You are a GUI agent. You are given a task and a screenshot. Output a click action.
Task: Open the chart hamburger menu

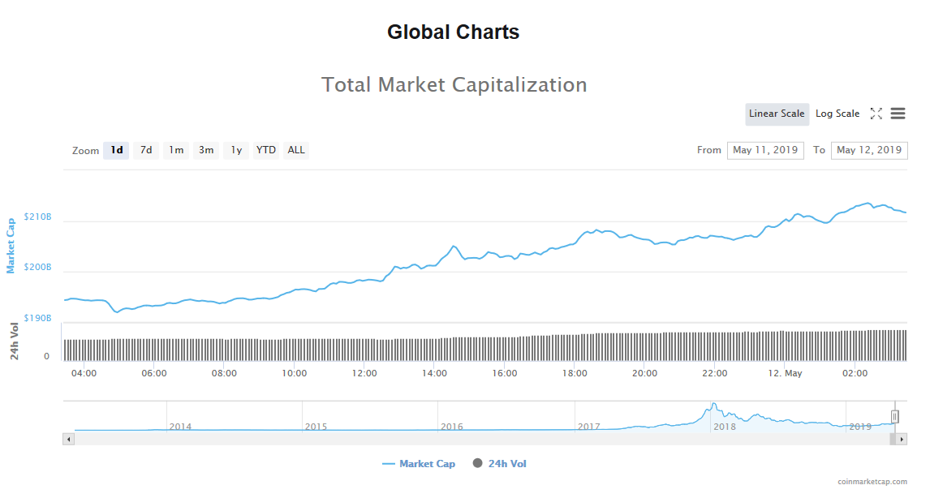pyautogui.click(x=898, y=114)
